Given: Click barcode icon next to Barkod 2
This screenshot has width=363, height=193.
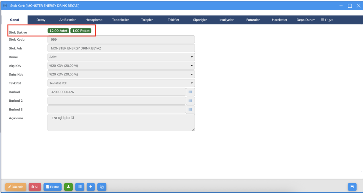Looking at the screenshot, I should (x=190, y=101).
